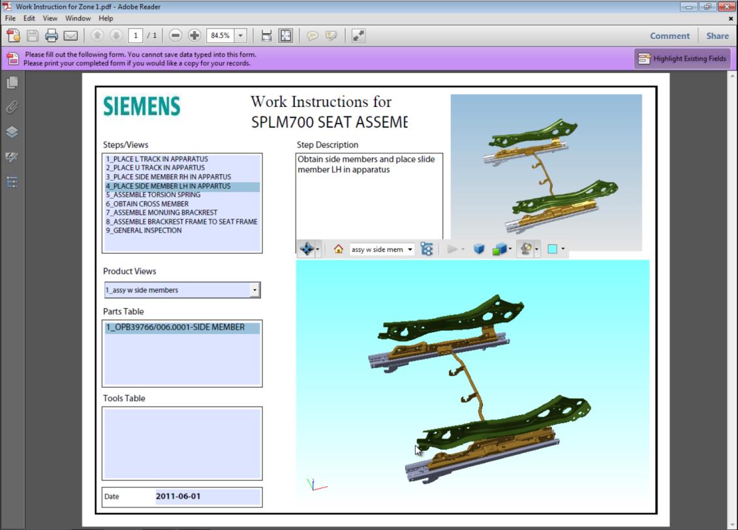This screenshot has width=738, height=530.
Task: Zoom out with minus button
Action: pos(175,35)
